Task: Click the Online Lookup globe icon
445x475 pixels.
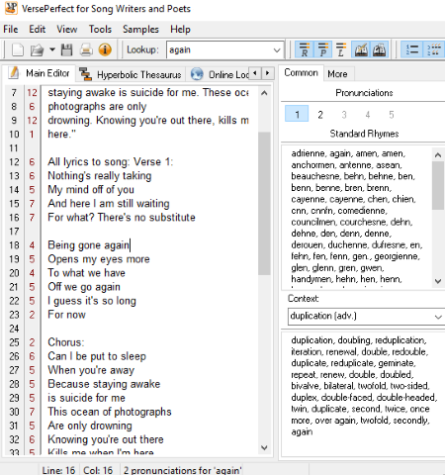Action: 197,74
